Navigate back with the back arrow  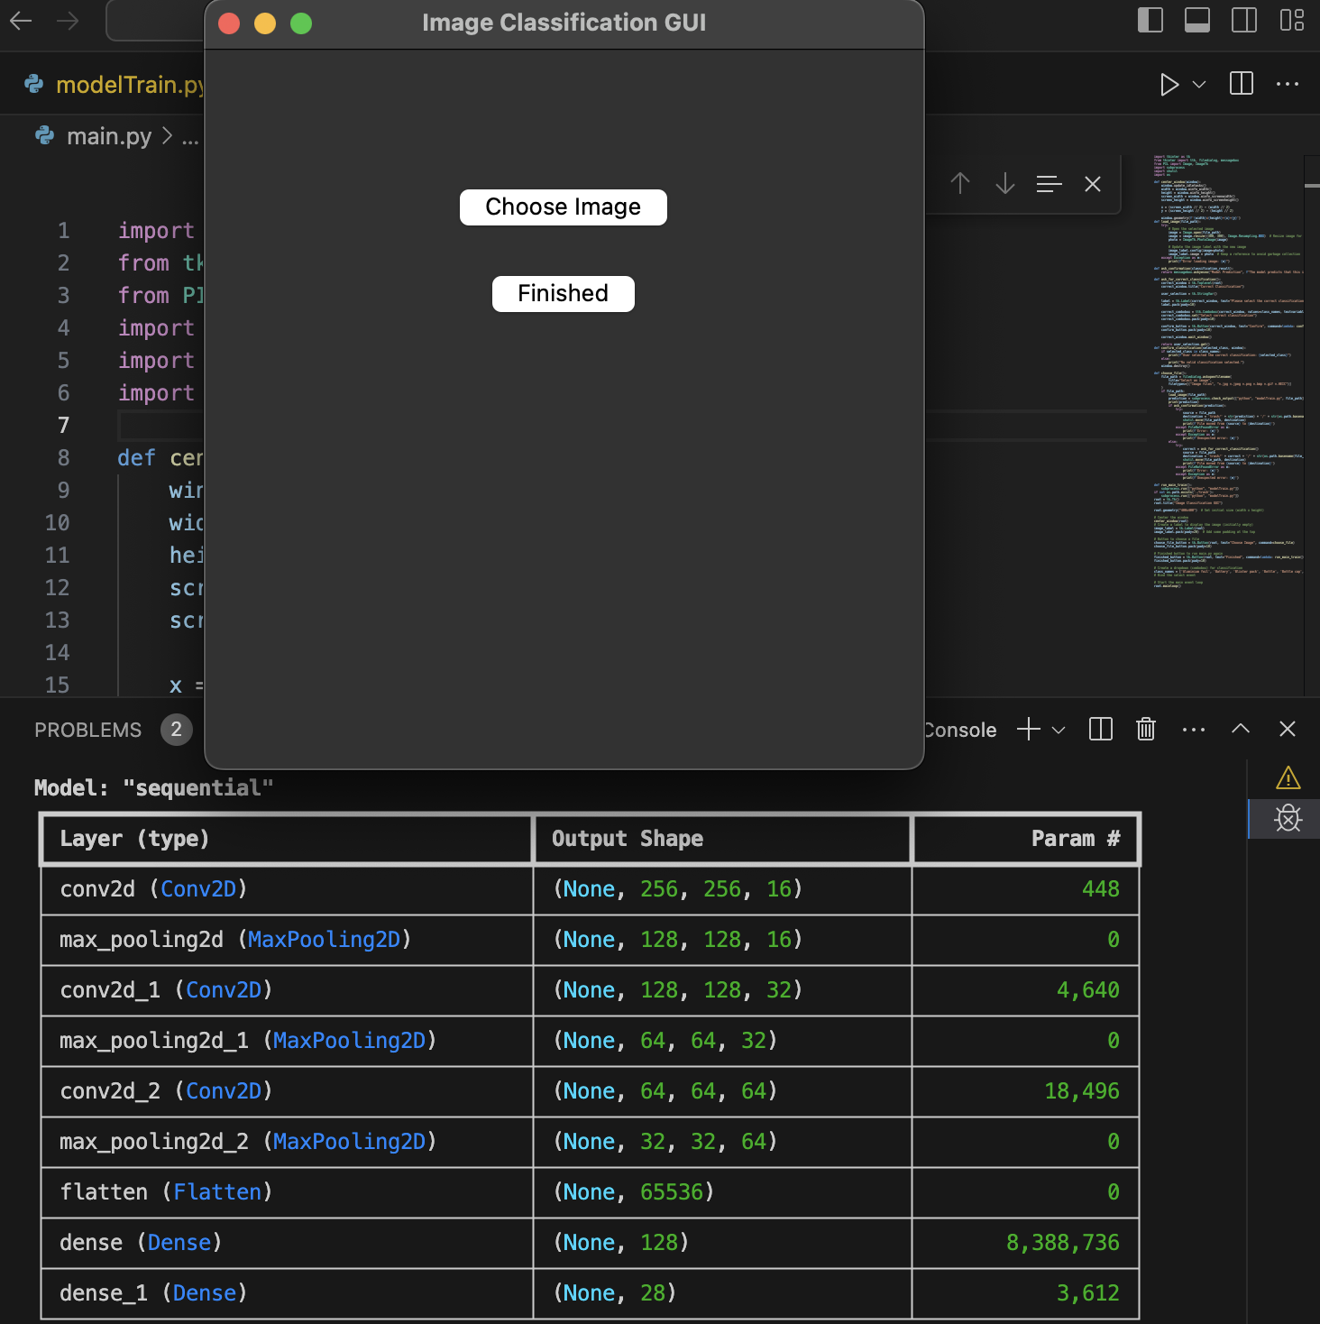click(20, 21)
